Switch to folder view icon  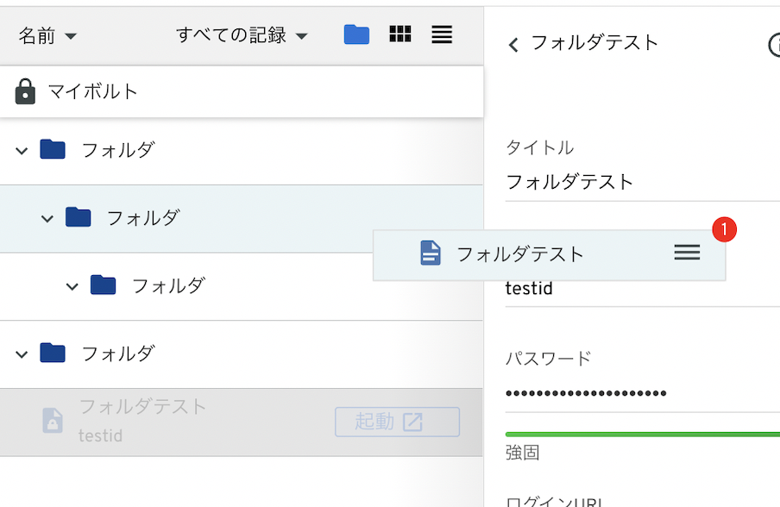tap(356, 34)
